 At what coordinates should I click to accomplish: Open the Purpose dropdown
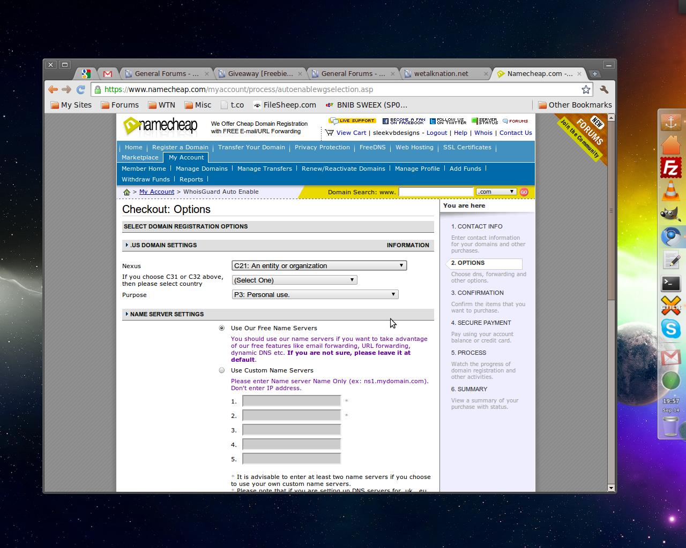click(315, 294)
